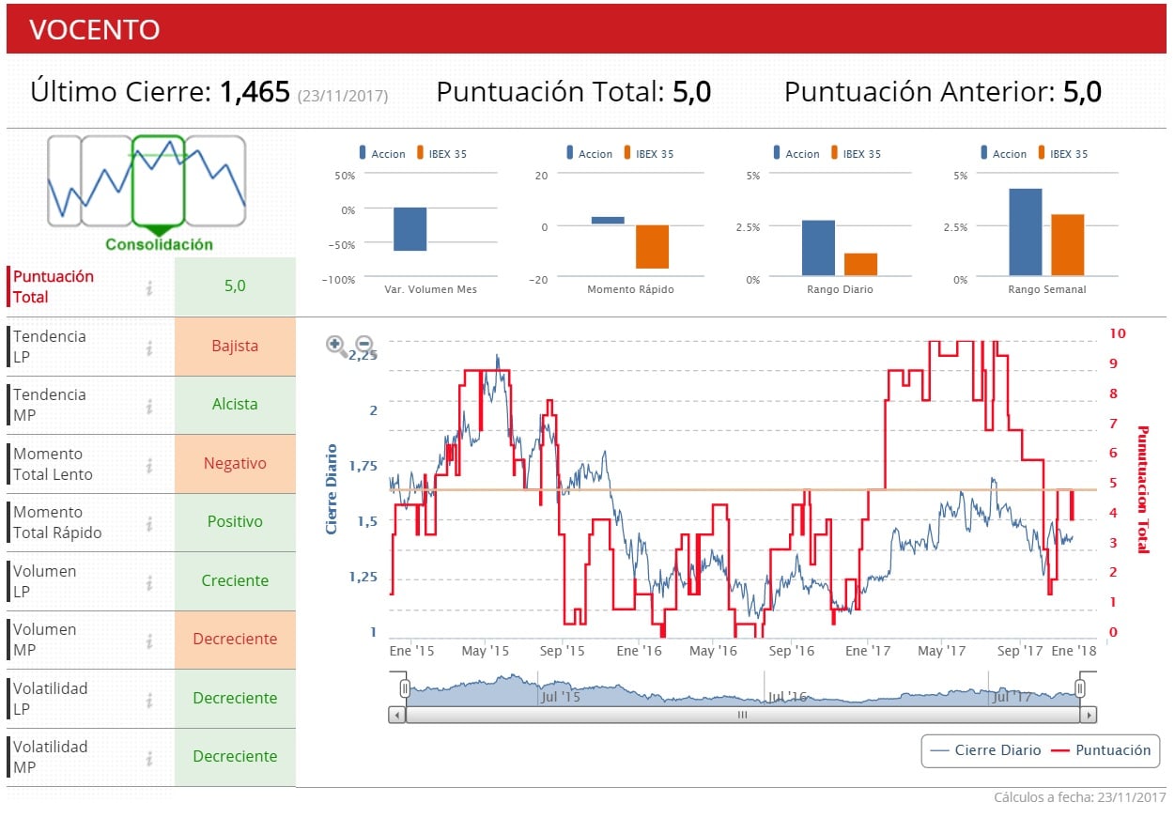Click Decreciente value for Volatilidad MP
The image size is (1175, 818).
(x=235, y=757)
